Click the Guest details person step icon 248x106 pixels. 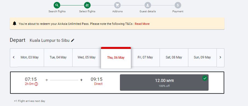[148, 5]
